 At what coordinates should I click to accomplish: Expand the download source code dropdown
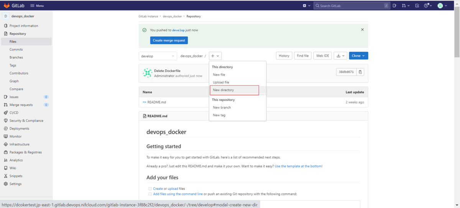pos(340,56)
